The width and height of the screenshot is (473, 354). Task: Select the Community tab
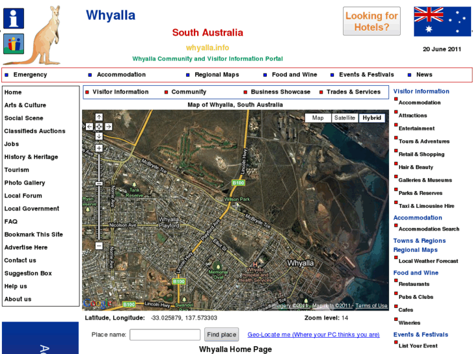tap(189, 92)
